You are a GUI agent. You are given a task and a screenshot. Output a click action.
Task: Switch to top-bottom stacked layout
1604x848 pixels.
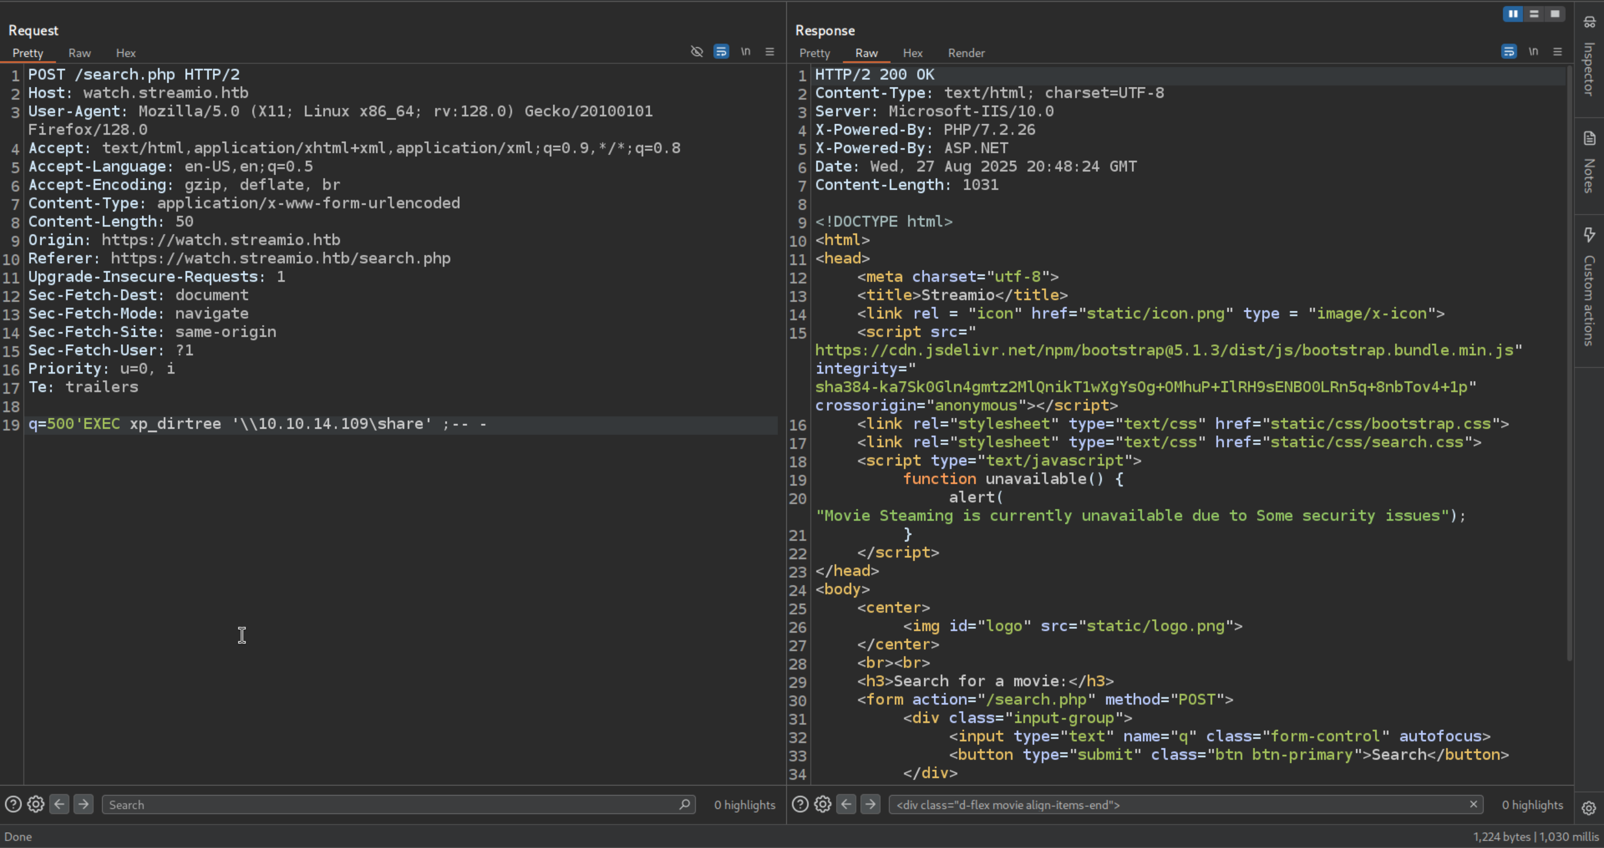pyautogui.click(x=1534, y=14)
